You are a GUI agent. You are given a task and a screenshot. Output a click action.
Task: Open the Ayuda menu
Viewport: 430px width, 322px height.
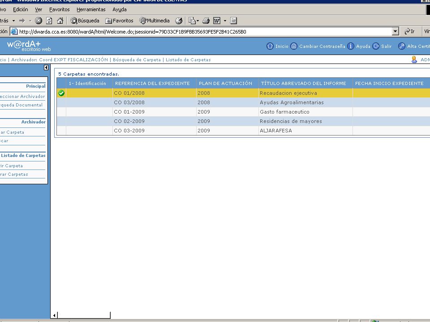pyautogui.click(x=119, y=9)
